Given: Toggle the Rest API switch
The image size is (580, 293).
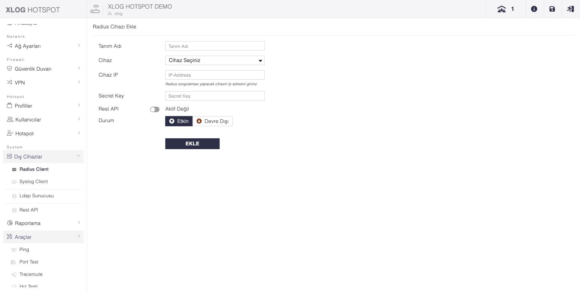Looking at the screenshot, I should click(155, 109).
